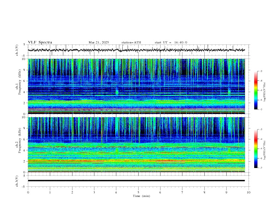
Task: Click the ch.2 spectrogram colorbar gradient
Action: (256, 149)
